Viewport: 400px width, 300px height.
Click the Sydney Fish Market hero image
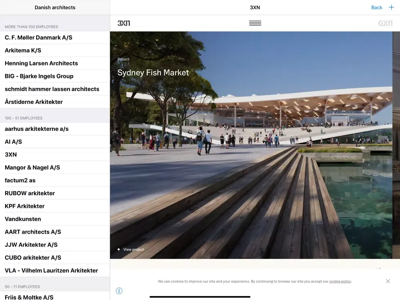251,145
